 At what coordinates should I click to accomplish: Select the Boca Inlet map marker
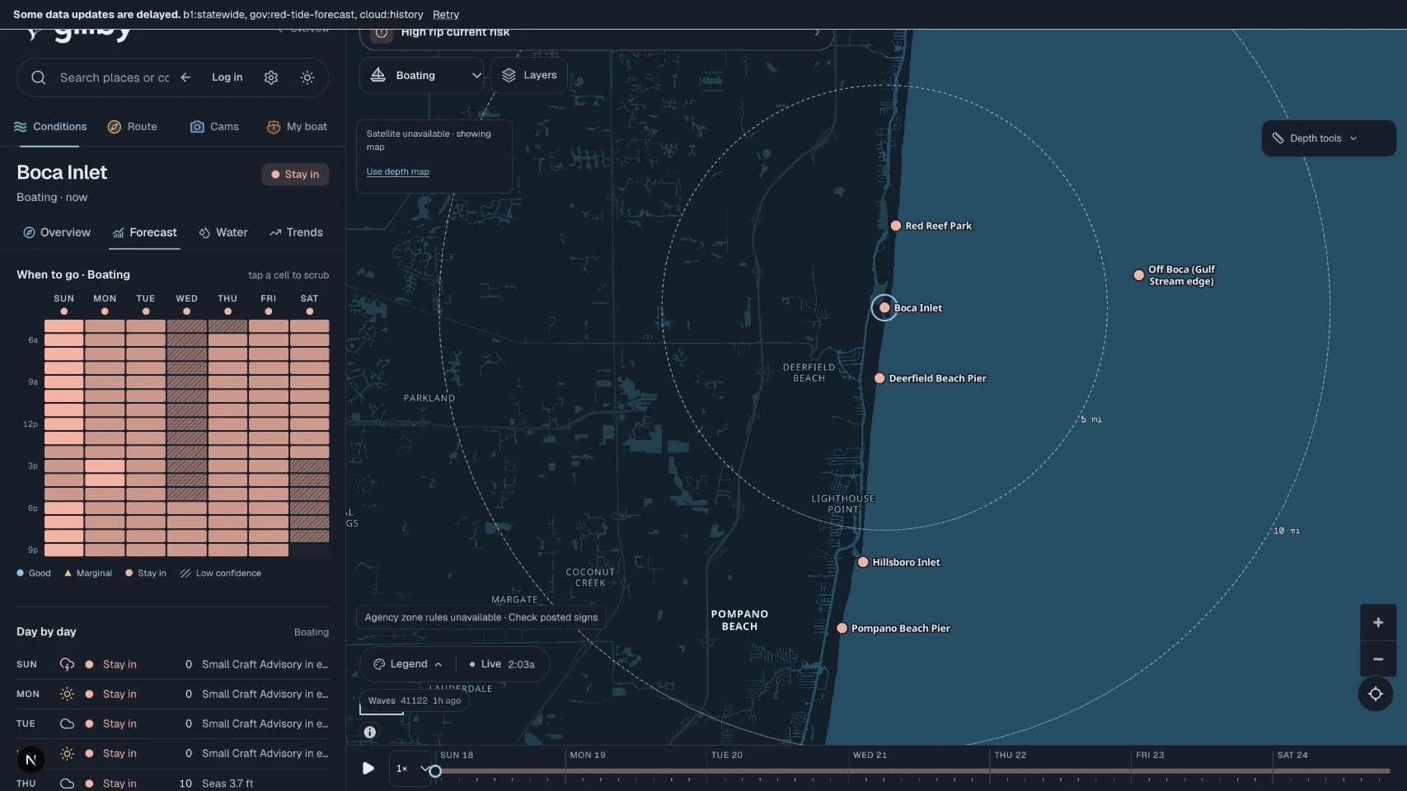click(884, 307)
